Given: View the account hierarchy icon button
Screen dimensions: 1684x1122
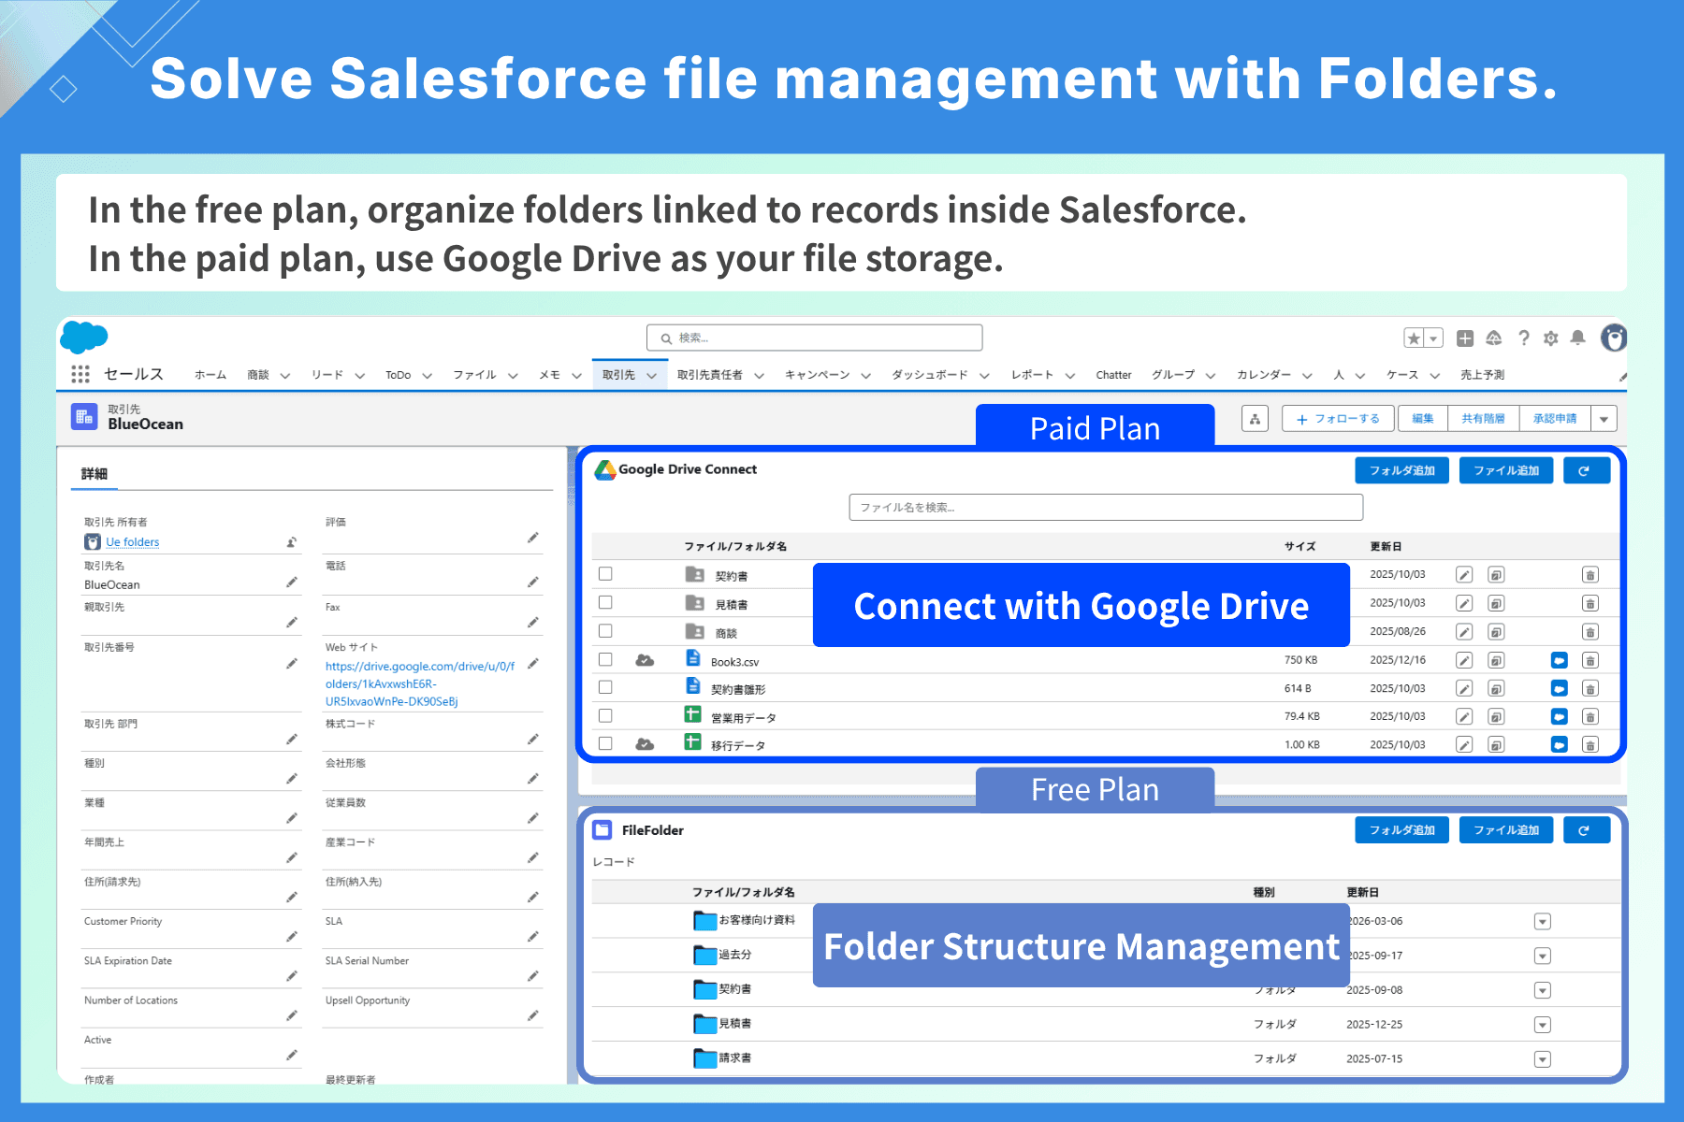Looking at the screenshot, I should tap(1255, 419).
